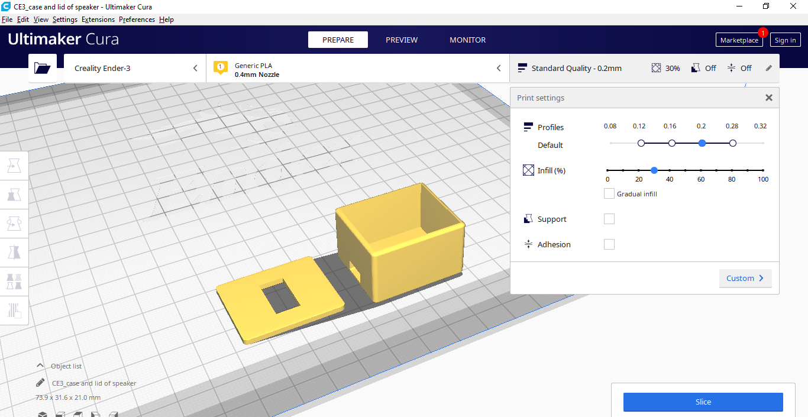Select the Support Blocker tool
This screenshot has width=808, height=417.
[14, 309]
